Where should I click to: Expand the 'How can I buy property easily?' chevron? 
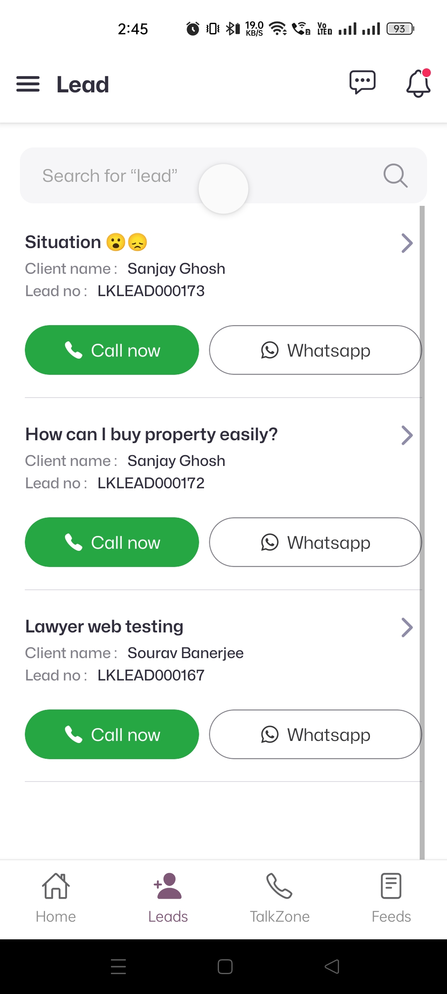407,435
